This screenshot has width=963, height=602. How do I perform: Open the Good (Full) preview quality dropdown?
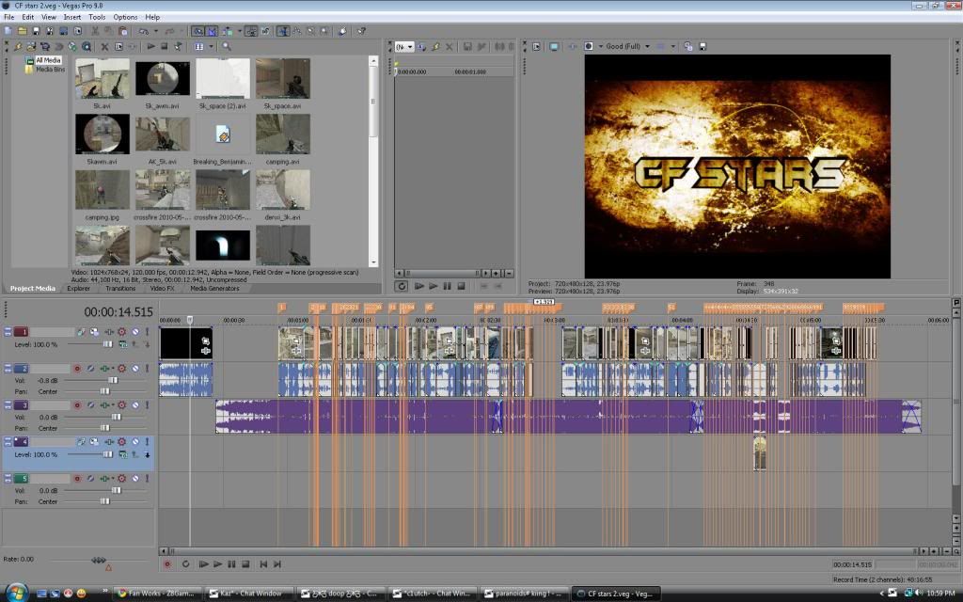pos(626,46)
